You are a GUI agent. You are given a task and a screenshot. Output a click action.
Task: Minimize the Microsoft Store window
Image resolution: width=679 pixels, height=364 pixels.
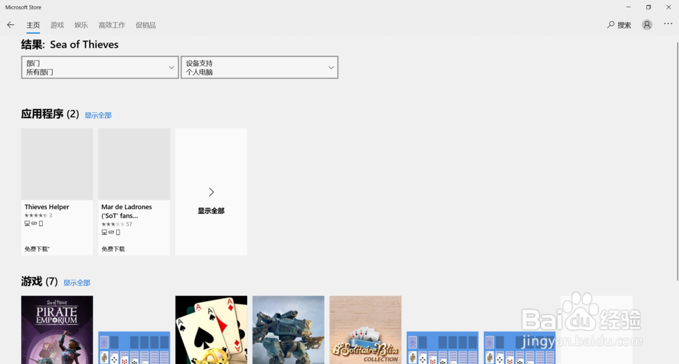point(628,7)
